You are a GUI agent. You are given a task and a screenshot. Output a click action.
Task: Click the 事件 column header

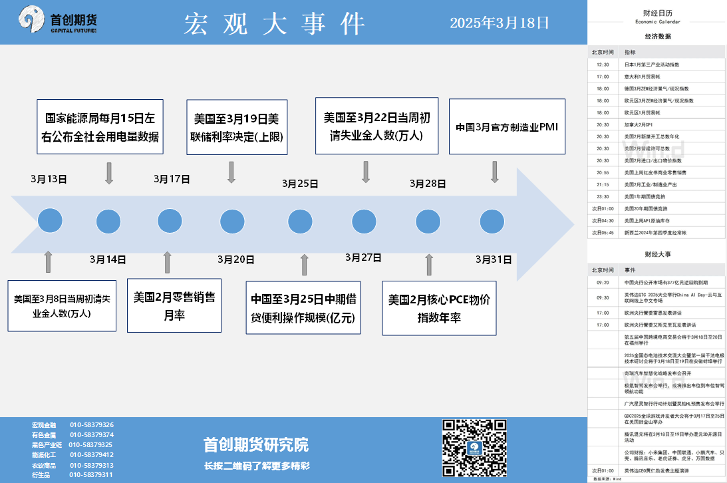click(630, 270)
